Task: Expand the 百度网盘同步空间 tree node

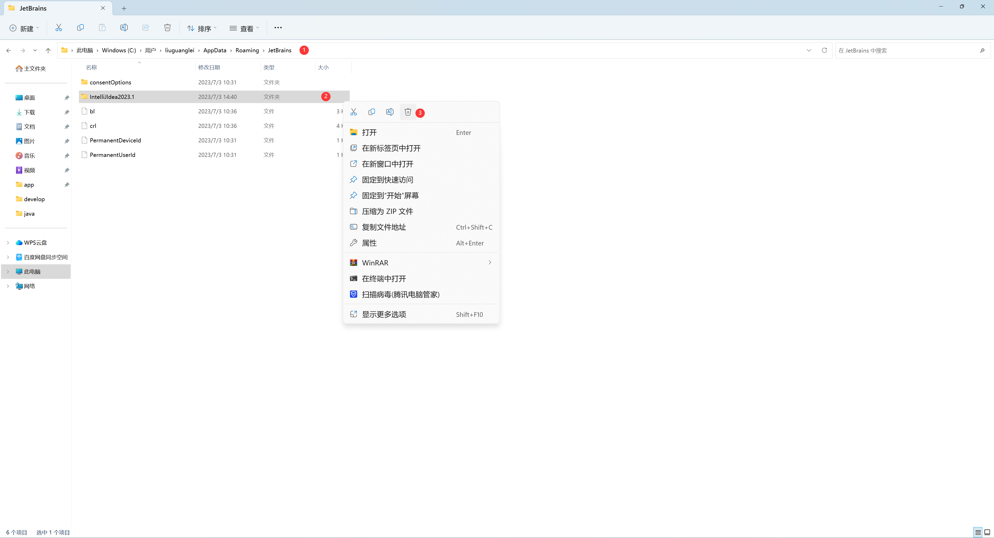Action: pos(8,257)
